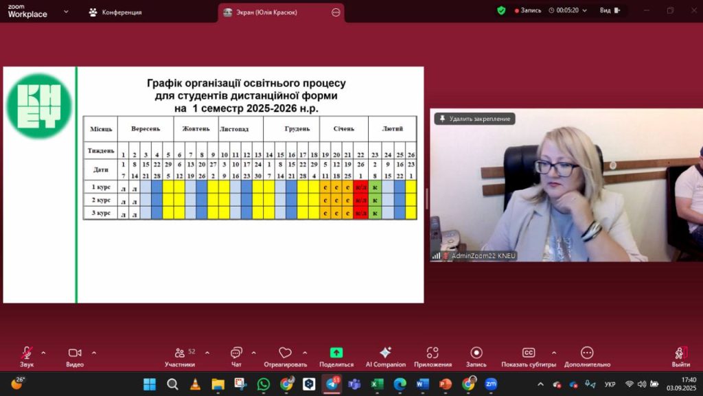Open Telegram from the Windows taskbar

[332, 384]
